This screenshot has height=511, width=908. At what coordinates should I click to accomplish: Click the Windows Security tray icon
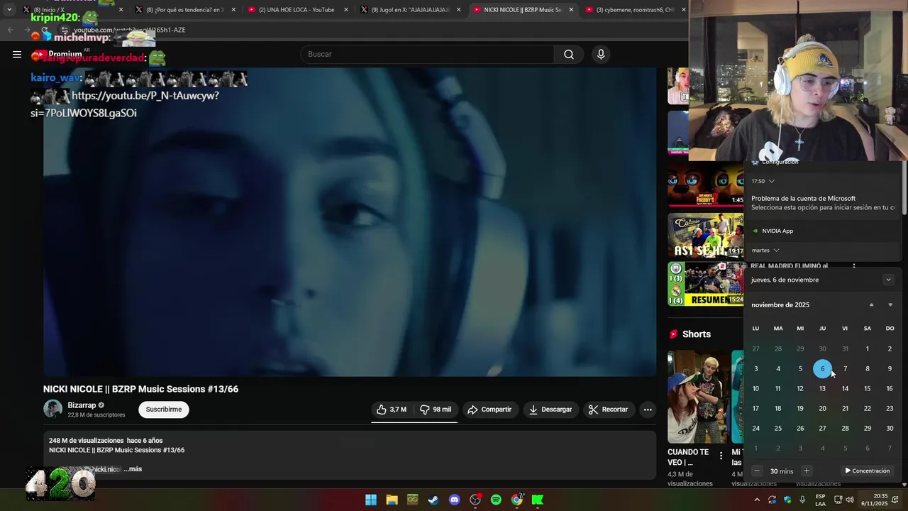(x=787, y=500)
